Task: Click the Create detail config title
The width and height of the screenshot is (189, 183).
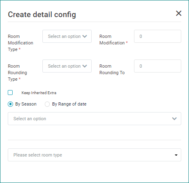Action: pos(42,15)
